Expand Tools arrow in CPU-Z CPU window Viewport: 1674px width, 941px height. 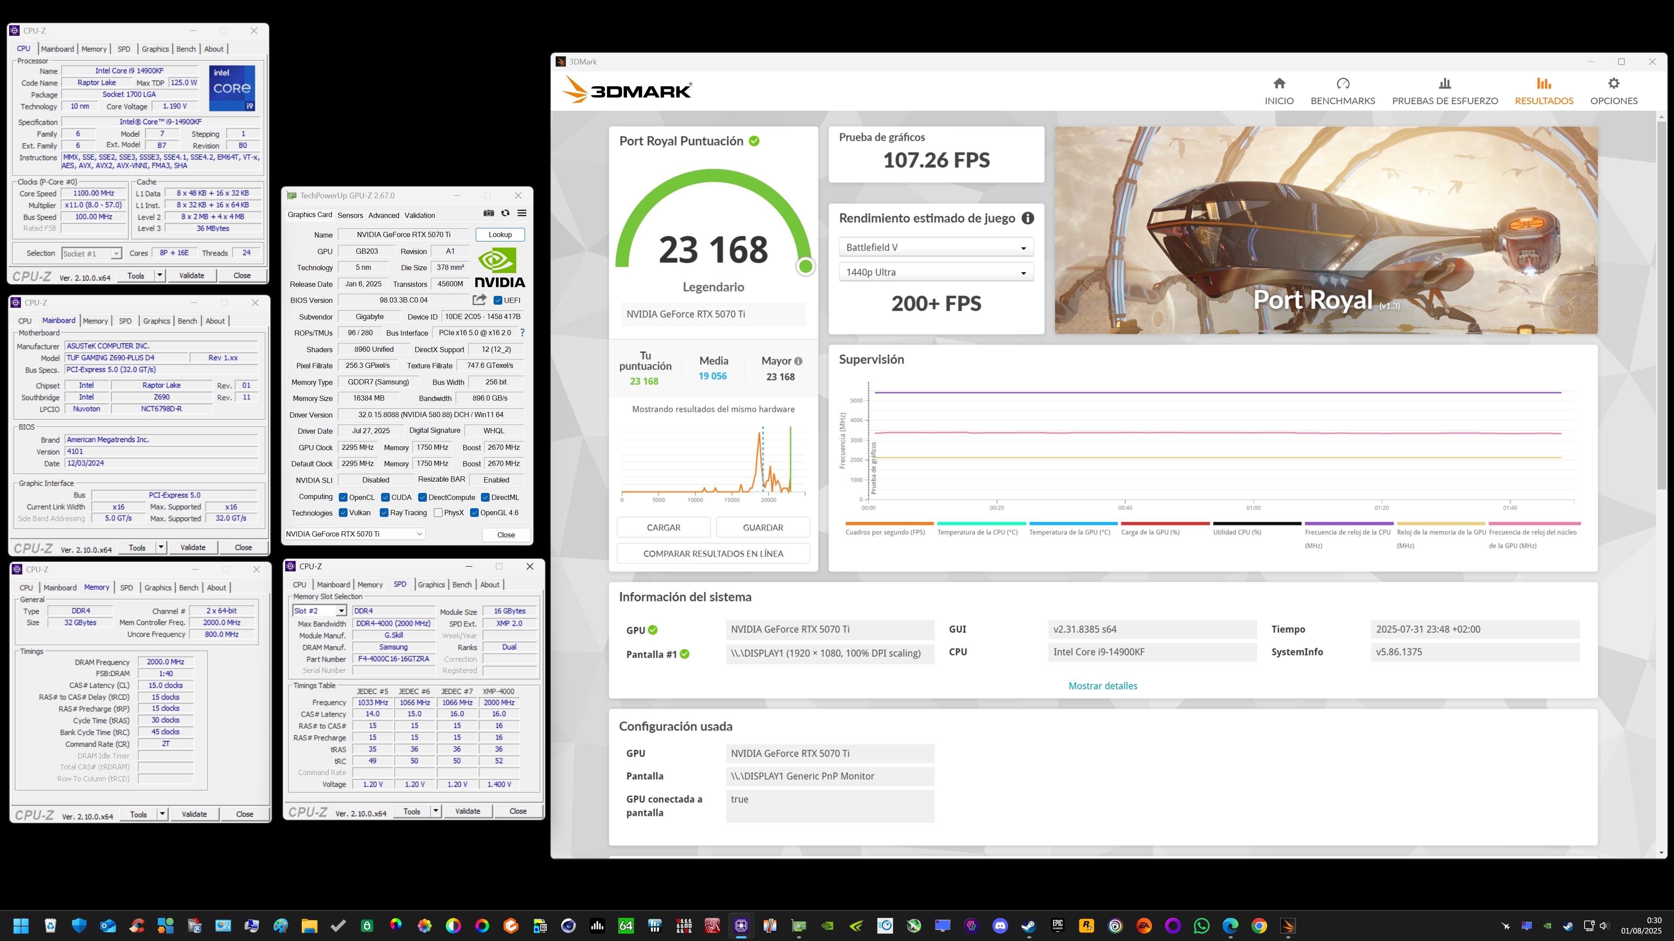tap(160, 275)
